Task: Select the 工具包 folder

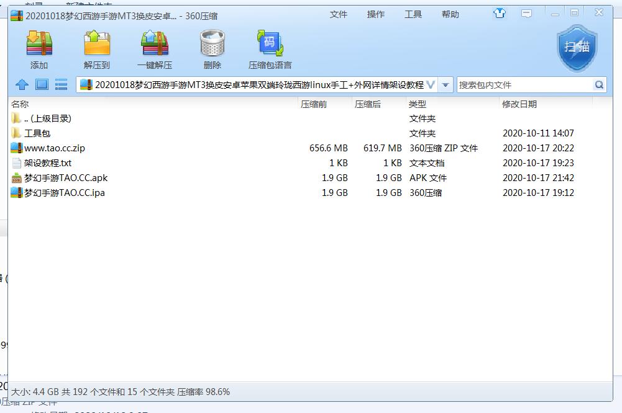Action: [37, 133]
